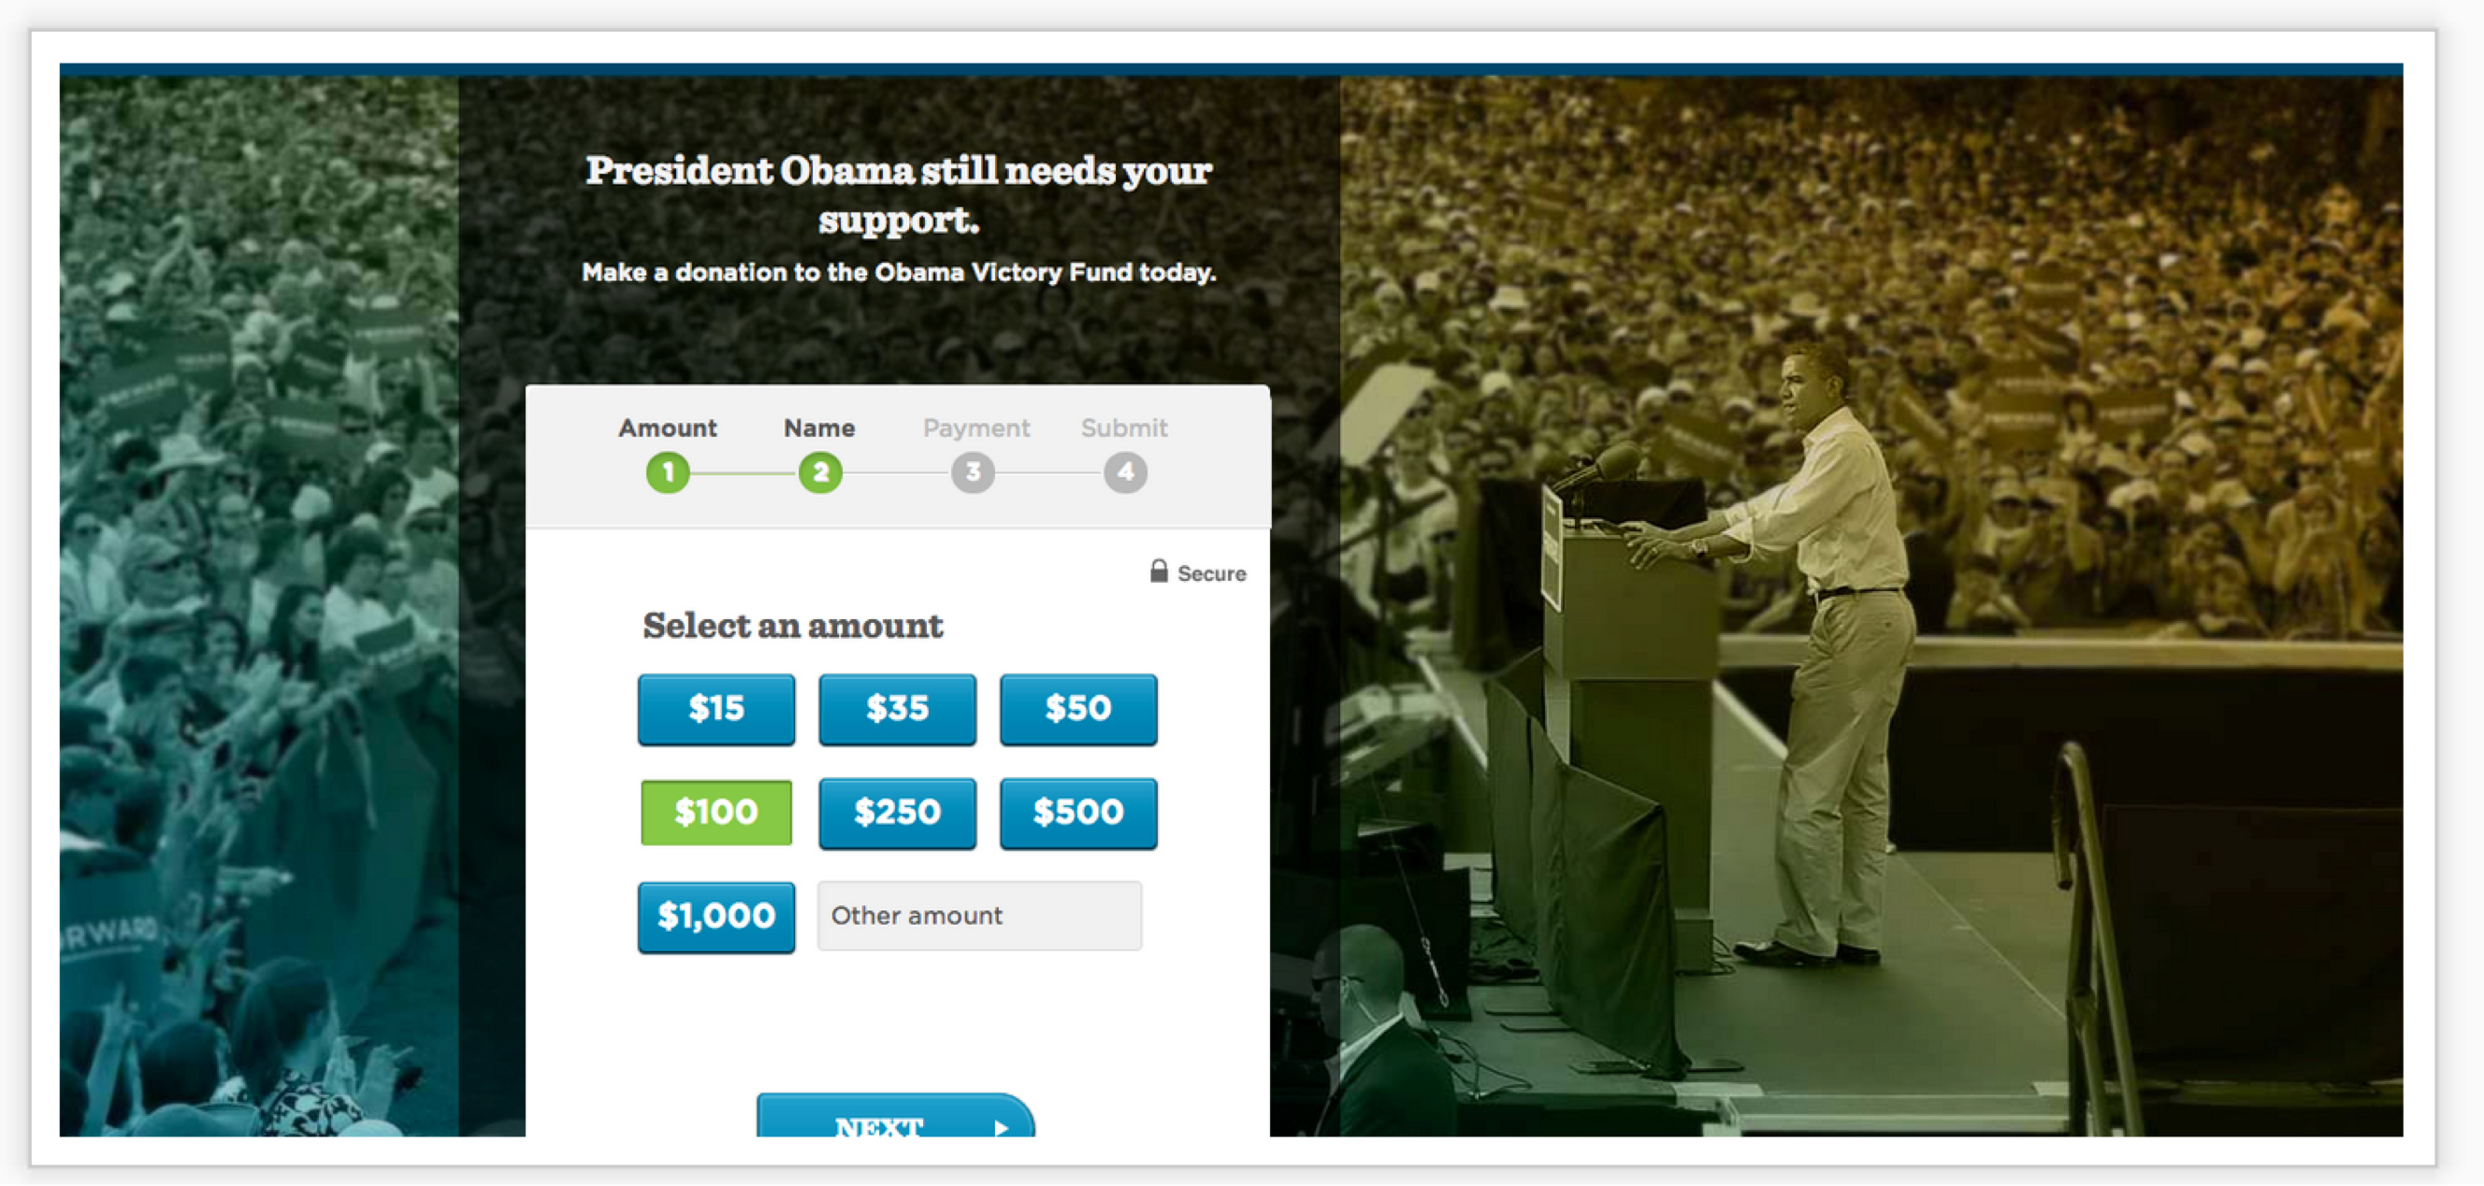Click the NEXT button
The width and height of the screenshot is (2484, 1186).
[896, 1117]
